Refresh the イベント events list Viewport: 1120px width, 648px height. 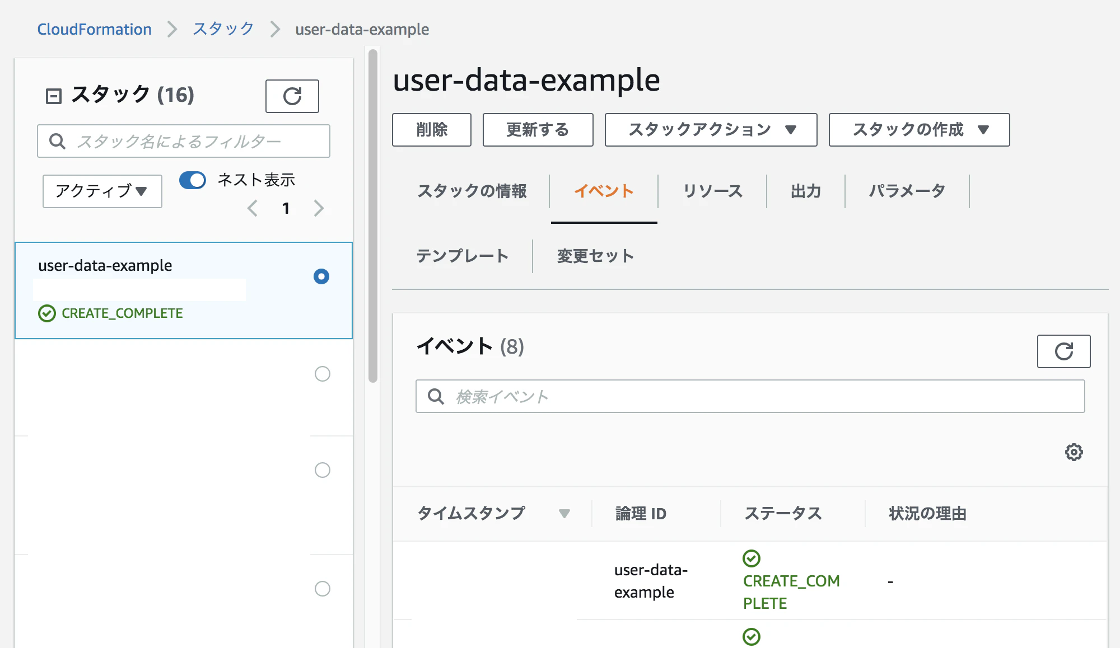[1063, 351]
